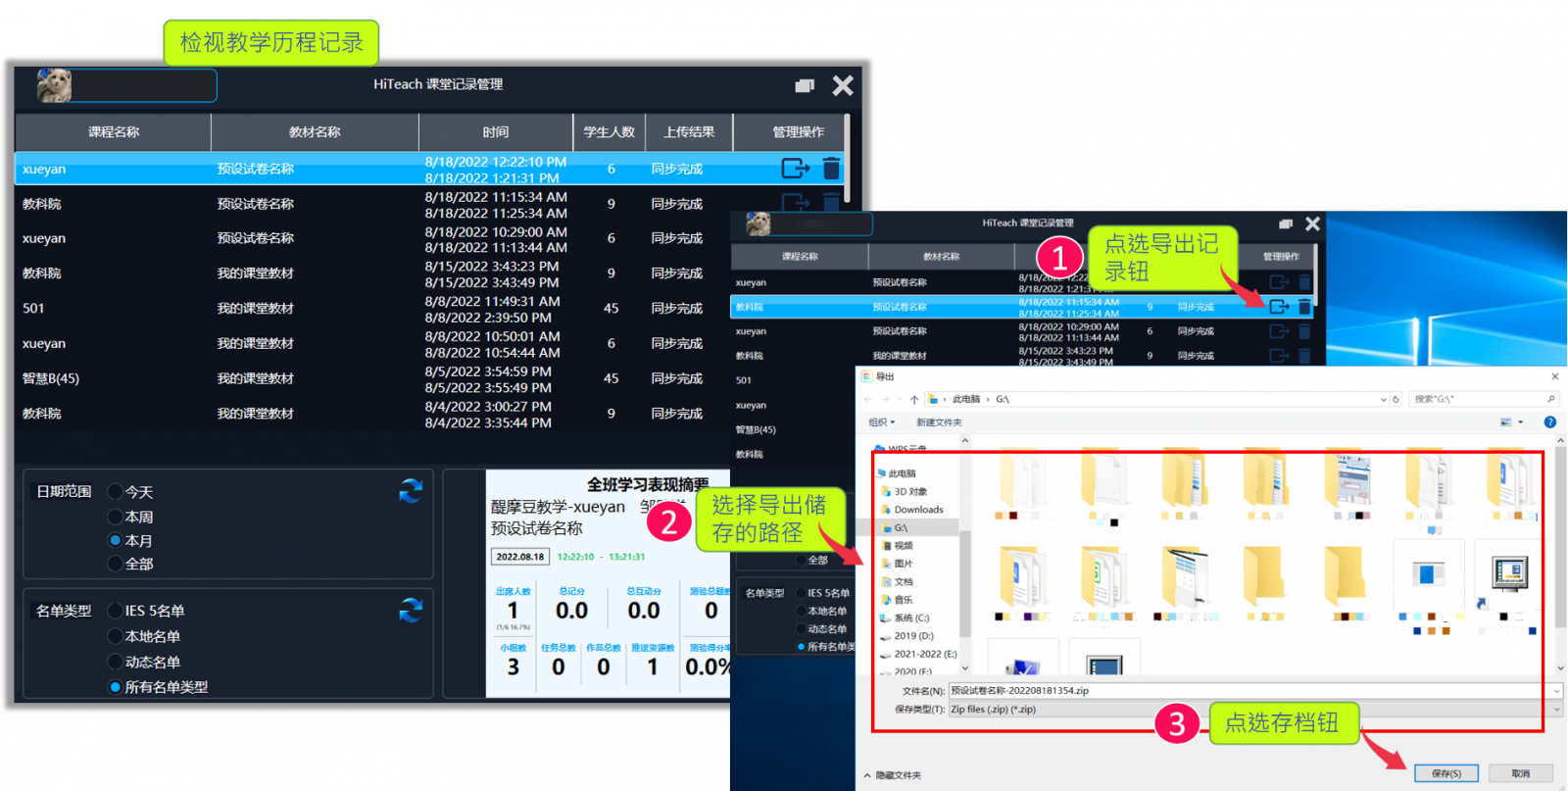
Task: Click export icon on selected xueyan record
Action: (x=795, y=169)
